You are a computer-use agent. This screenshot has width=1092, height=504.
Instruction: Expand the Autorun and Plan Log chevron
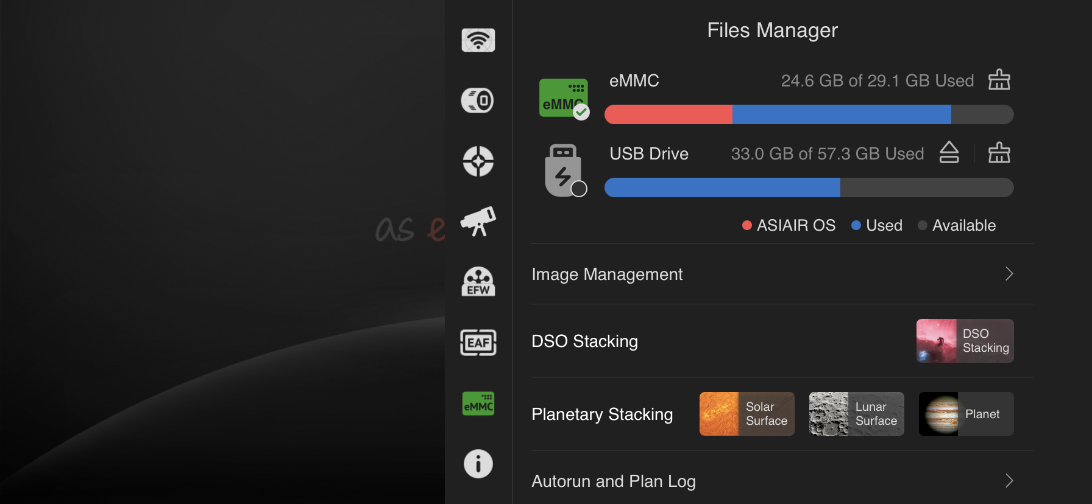[x=1009, y=481]
